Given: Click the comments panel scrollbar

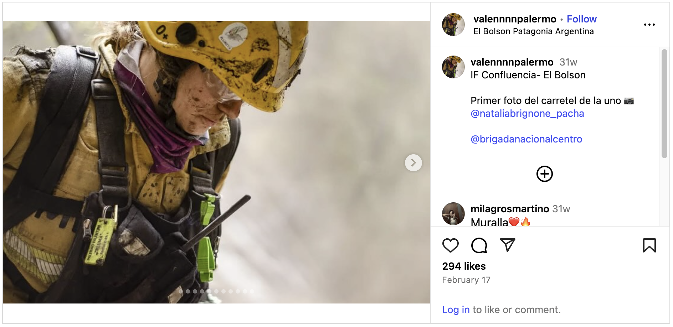Looking at the screenshot, I should (x=664, y=103).
